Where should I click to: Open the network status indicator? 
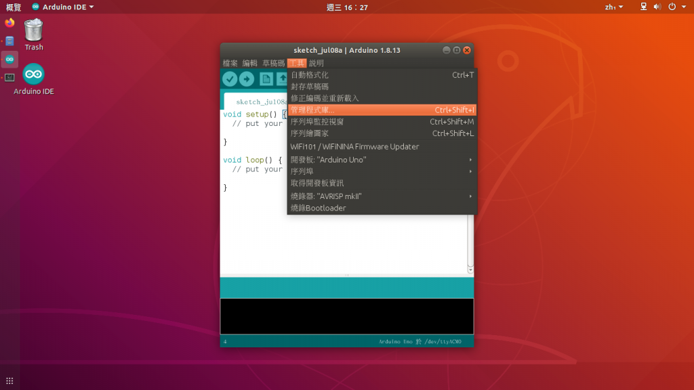click(644, 7)
